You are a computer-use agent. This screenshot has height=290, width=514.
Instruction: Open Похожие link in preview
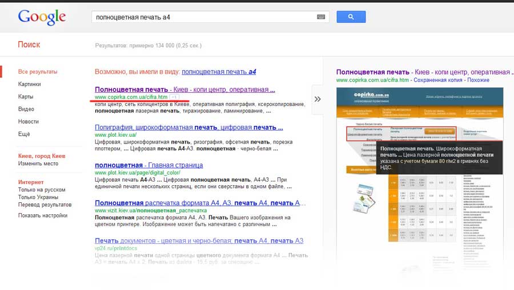click(478, 80)
